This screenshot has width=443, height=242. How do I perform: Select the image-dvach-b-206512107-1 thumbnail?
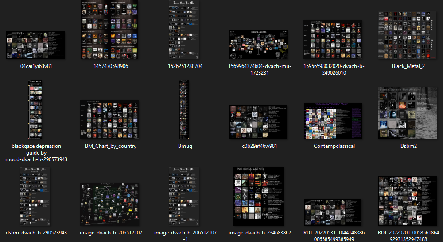184,196
